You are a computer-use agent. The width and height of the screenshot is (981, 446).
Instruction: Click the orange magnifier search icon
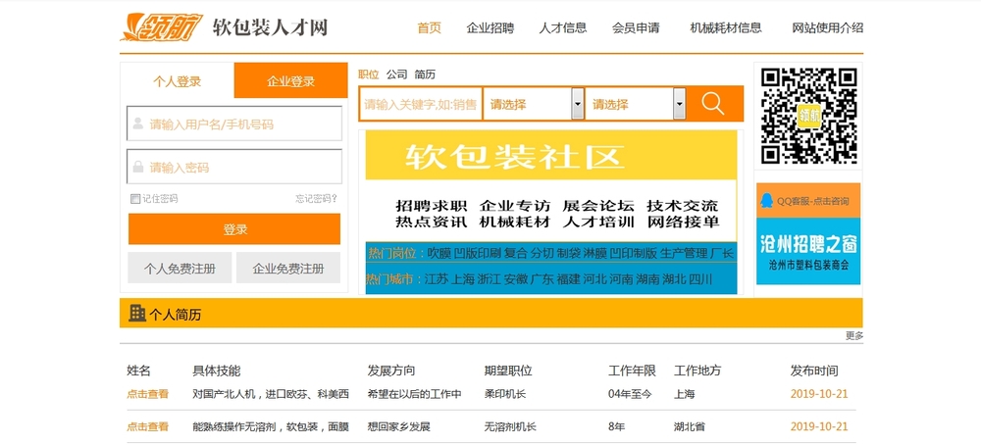point(712,103)
